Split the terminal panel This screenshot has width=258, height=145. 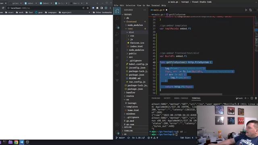tap(252, 98)
